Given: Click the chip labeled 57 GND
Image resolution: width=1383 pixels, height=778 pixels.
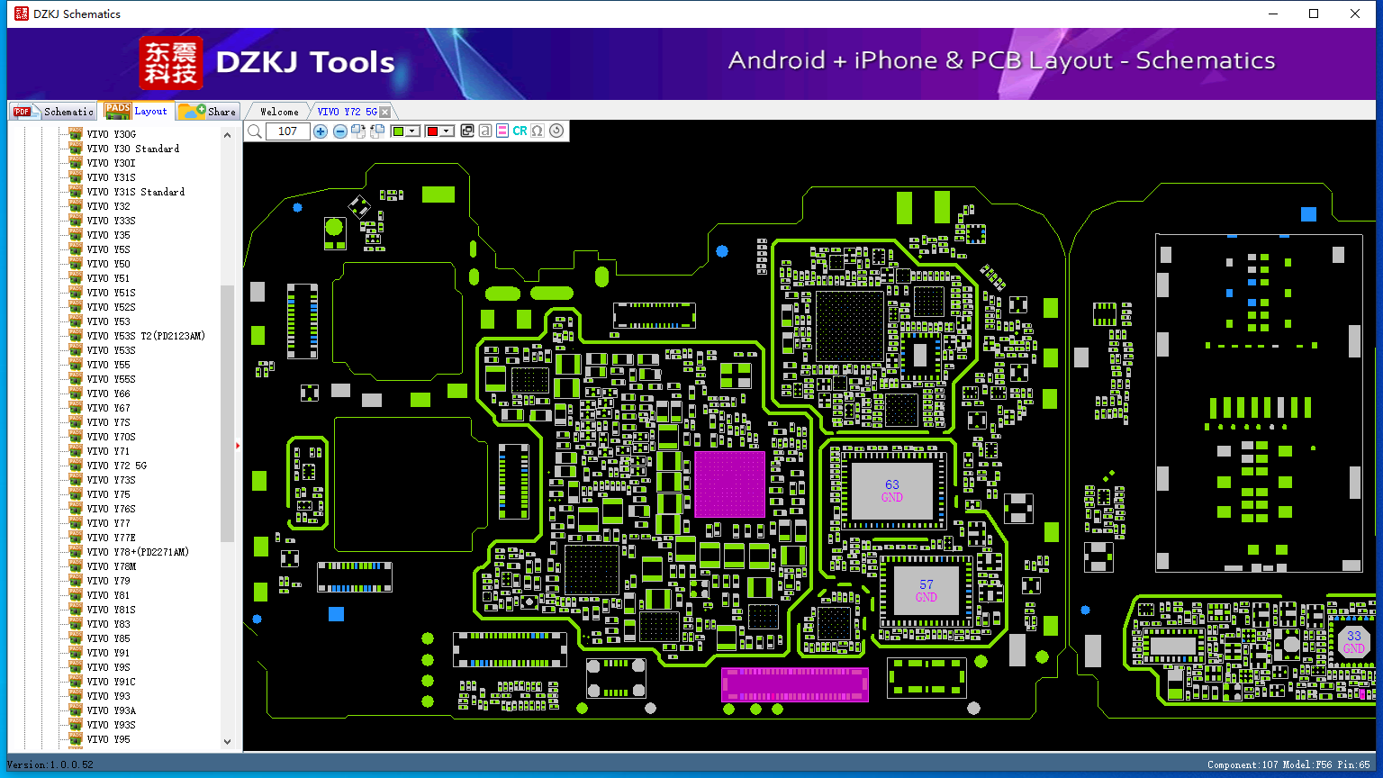Looking at the screenshot, I should click(926, 591).
